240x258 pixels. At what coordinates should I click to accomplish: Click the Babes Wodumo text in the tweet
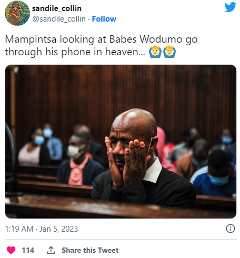pos(146,39)
